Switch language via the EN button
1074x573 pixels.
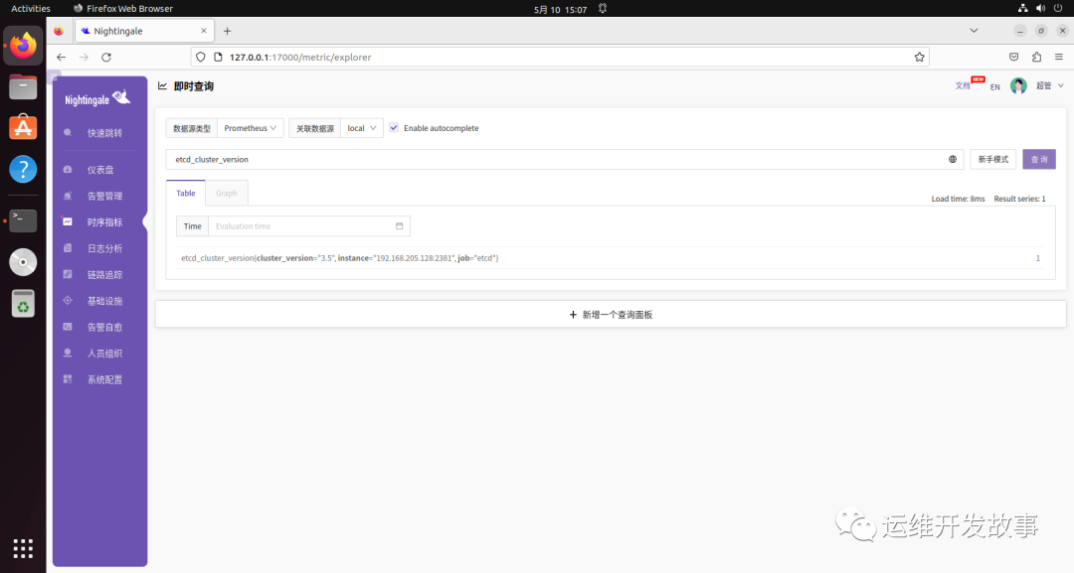[995, 86]
